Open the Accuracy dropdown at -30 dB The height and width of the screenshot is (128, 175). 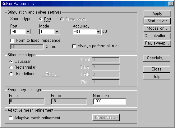point(98,32)
